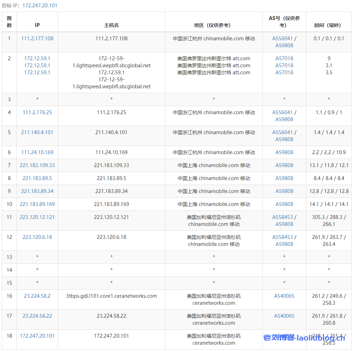
Task: Click the AS58453 link in hop 11
Action: pos(282,217)
